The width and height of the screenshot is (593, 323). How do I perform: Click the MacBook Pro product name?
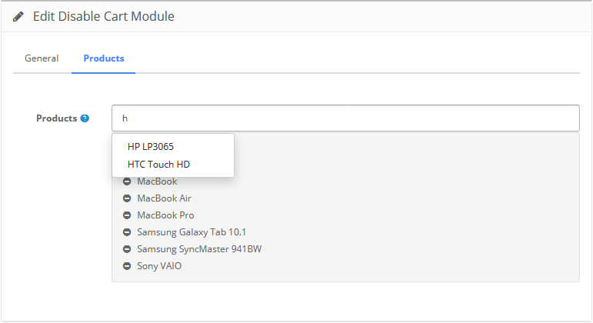click(x=165, y=215)
